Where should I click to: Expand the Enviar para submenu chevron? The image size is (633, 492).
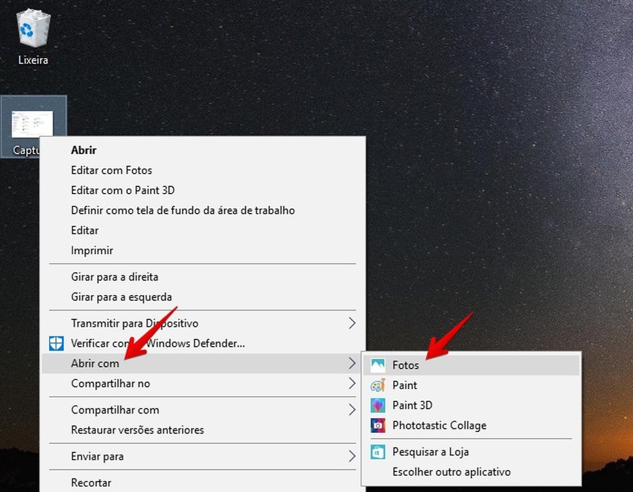353,456
